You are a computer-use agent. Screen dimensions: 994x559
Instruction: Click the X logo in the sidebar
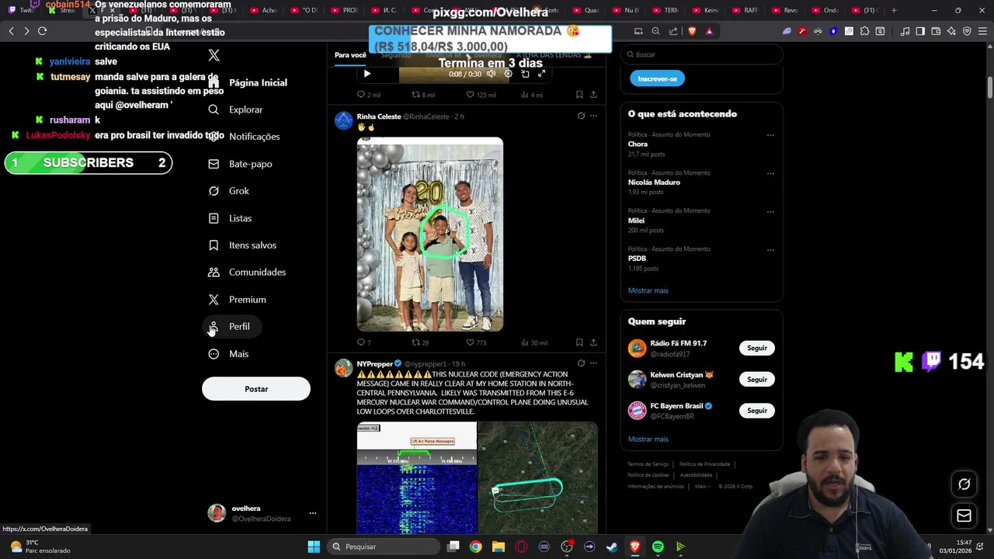tap(214, 55)
